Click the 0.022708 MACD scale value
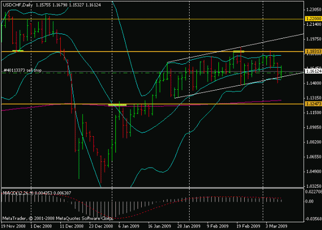Screen dimensions: 322x230 (314, 192)
